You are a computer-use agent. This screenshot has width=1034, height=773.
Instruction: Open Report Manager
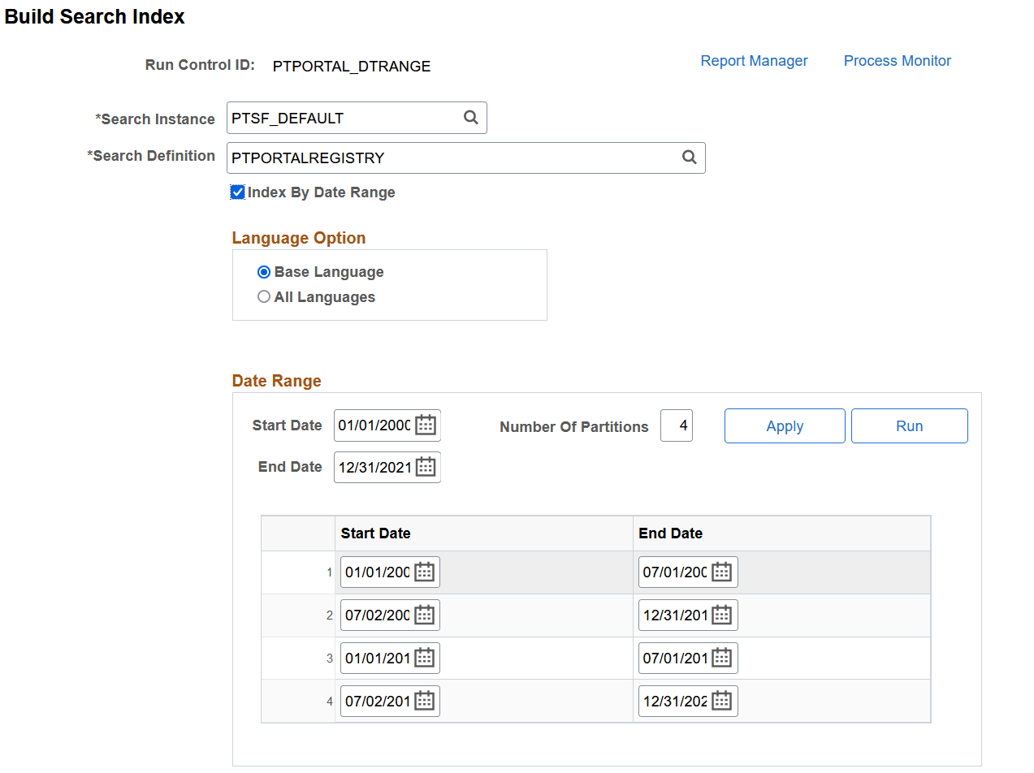point(754,60)
